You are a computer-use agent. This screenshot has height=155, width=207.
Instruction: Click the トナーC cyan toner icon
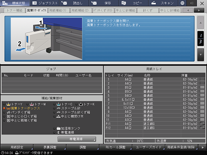58,104
